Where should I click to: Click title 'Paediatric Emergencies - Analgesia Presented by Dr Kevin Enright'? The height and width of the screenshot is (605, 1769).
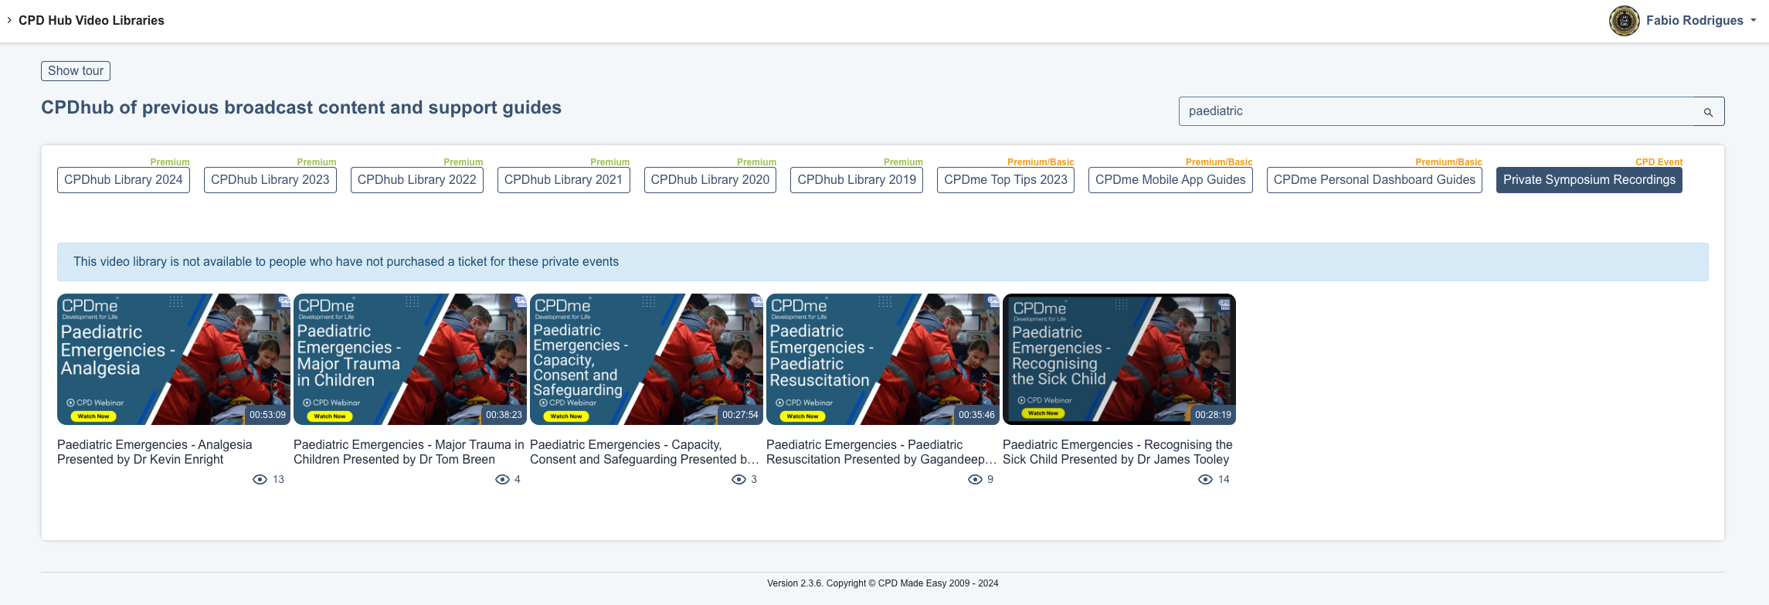pyautogui.click(x=154, y=452)
